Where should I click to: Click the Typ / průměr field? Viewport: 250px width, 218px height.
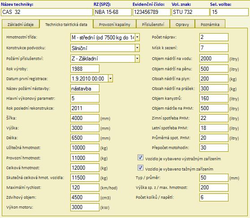pos(214,178)
